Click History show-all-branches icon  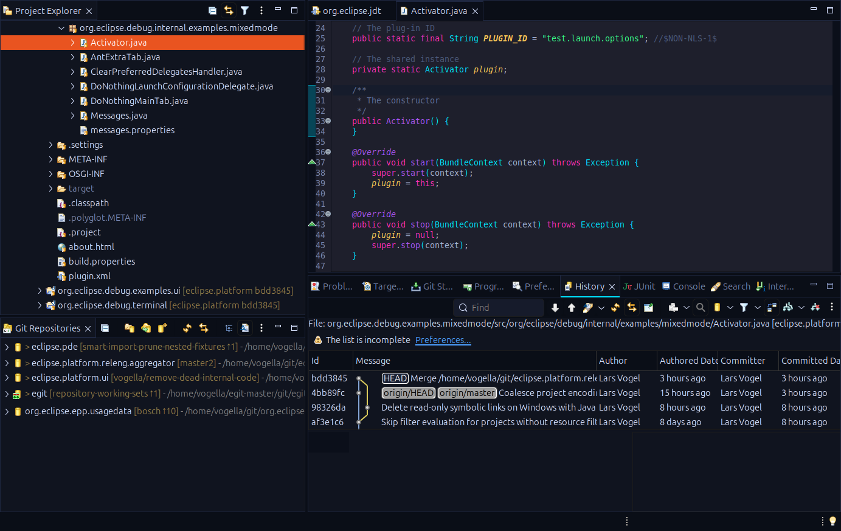pyautogui.click(x=788, y=308)
